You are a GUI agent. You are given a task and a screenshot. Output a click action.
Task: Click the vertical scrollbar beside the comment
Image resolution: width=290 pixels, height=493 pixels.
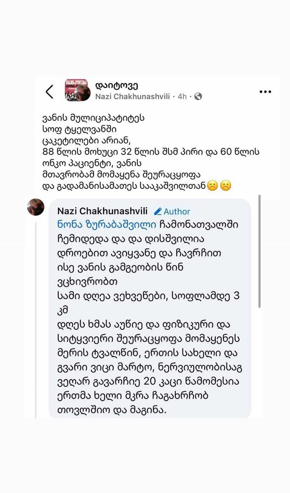pyautogui.click(x=260, y=250)
